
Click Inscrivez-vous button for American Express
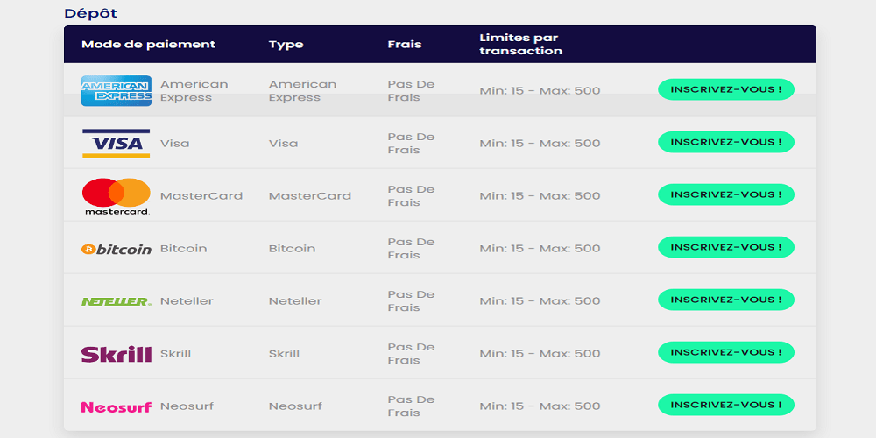tap(725, 89)
